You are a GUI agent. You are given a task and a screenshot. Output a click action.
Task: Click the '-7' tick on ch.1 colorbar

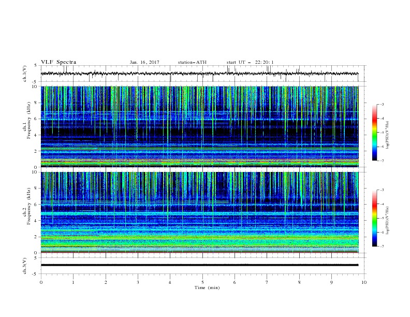tap(382, 161)
